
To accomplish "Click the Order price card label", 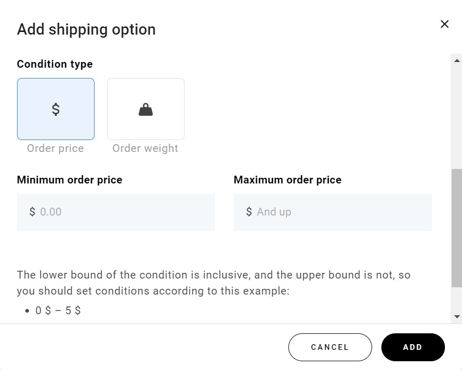I will point(55,148).
